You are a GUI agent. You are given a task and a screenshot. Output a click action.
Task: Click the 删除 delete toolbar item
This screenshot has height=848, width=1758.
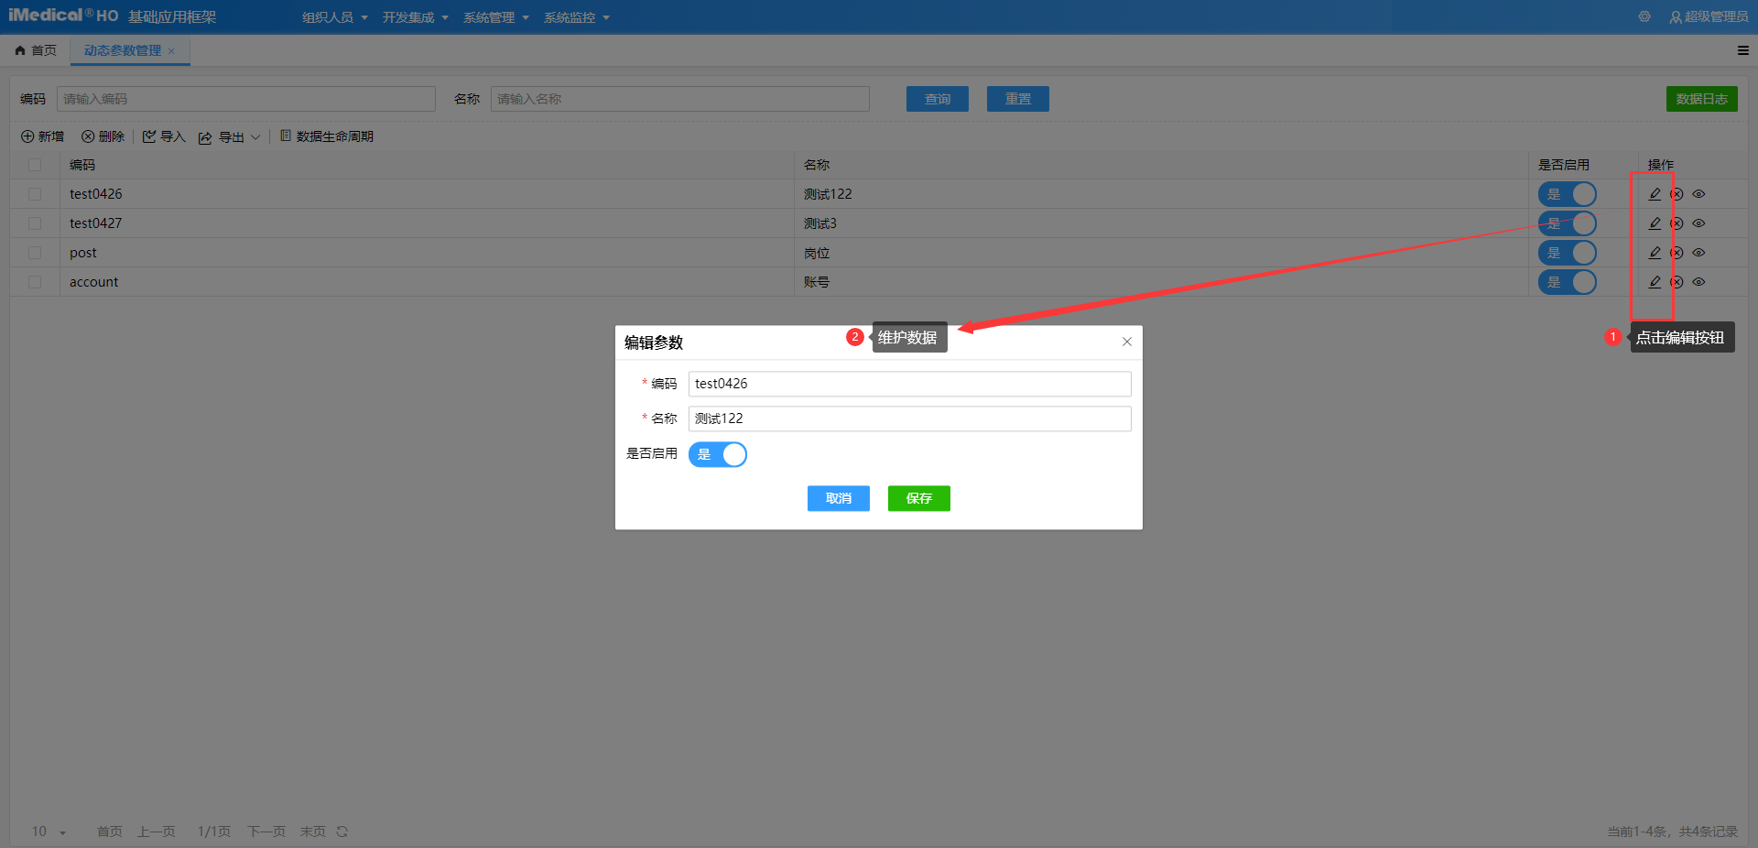tap(103, 136)
